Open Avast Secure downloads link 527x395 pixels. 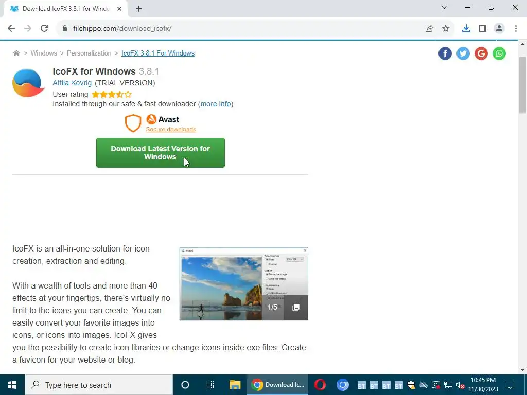click(x=171, y=129)
